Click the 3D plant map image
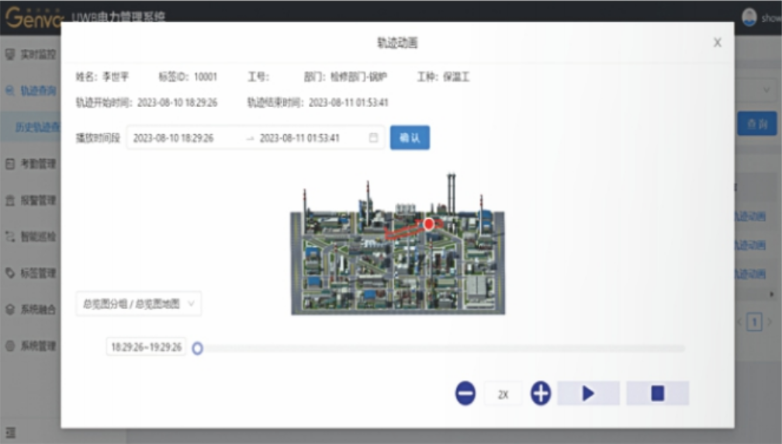 (397, 245)
